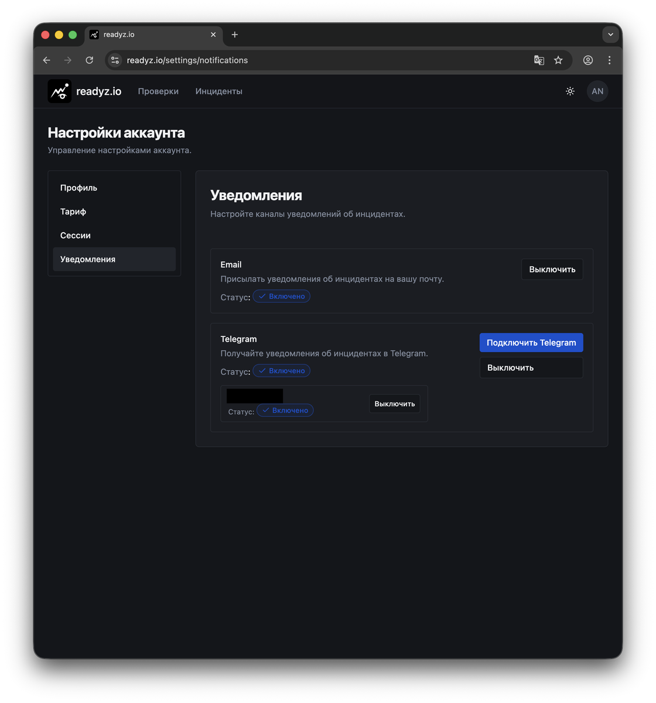Click the readyz.io browser tab
The image size is (656, 703).
[x=153, y=35]
